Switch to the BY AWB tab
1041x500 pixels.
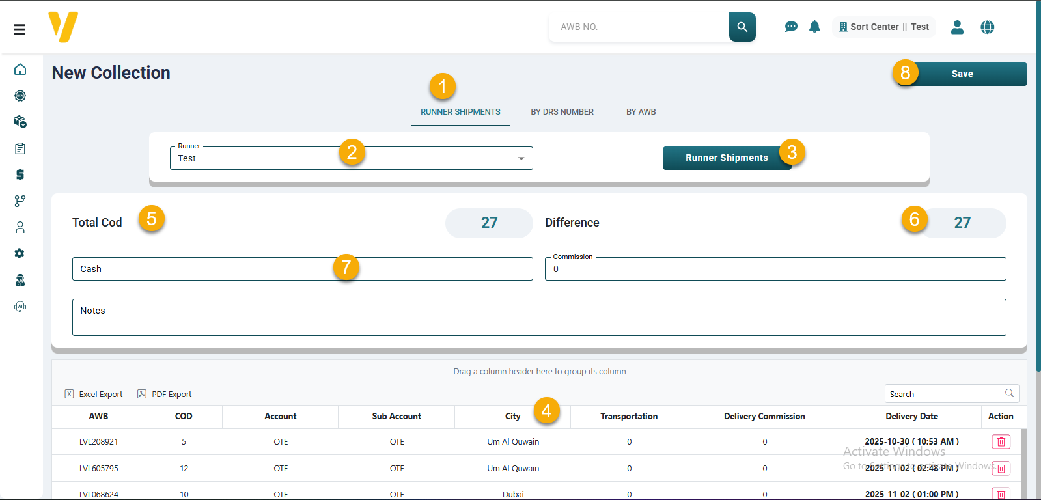(641, 112)
